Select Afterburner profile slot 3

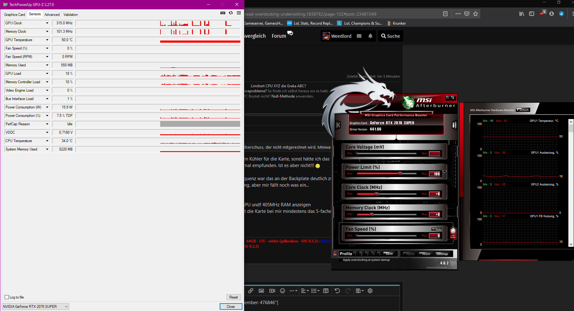coord(367,254)
